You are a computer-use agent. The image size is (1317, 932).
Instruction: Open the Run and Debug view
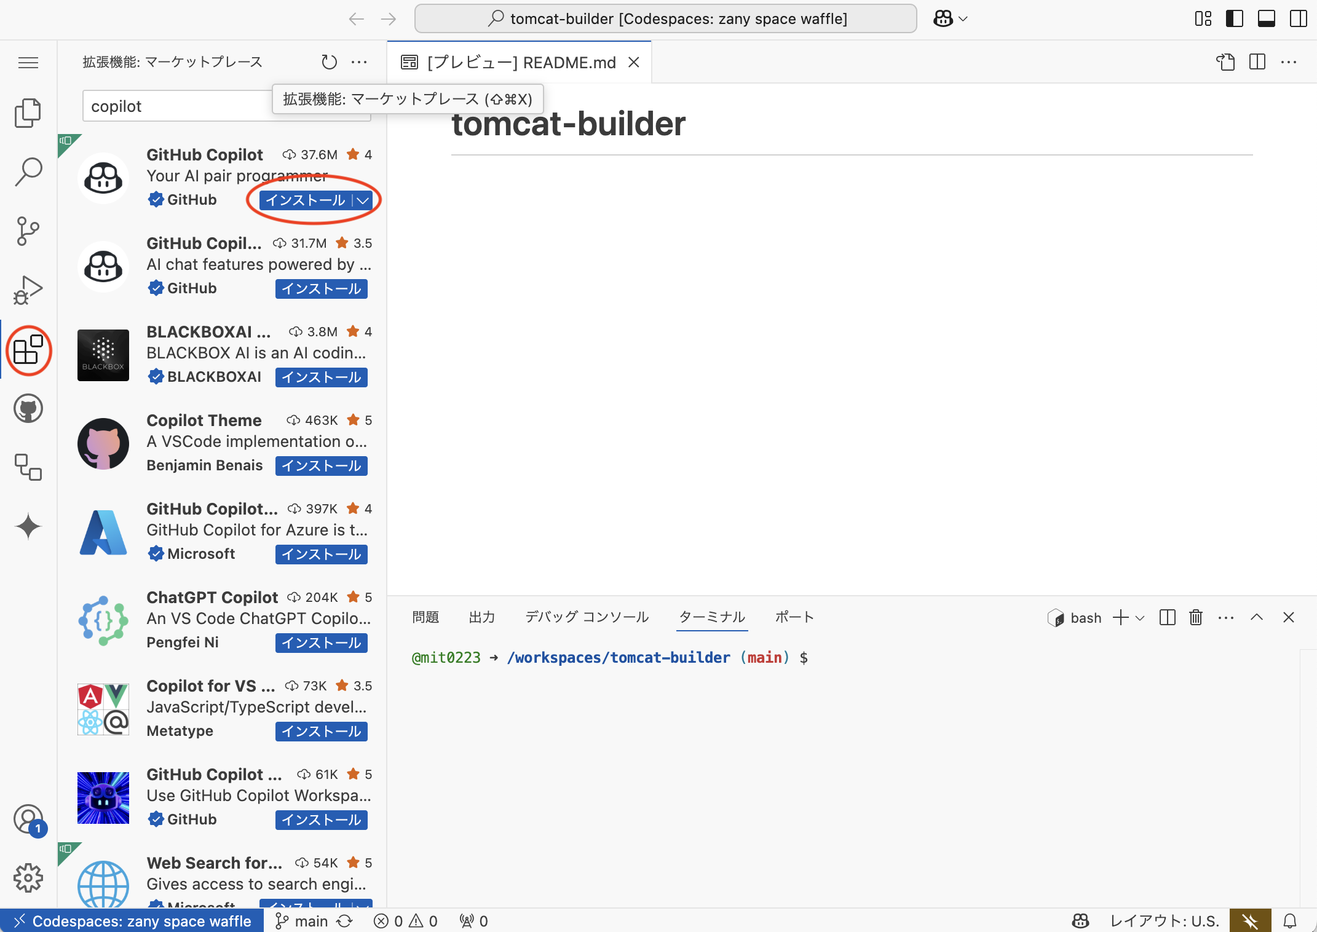click(x=28, y=289)
